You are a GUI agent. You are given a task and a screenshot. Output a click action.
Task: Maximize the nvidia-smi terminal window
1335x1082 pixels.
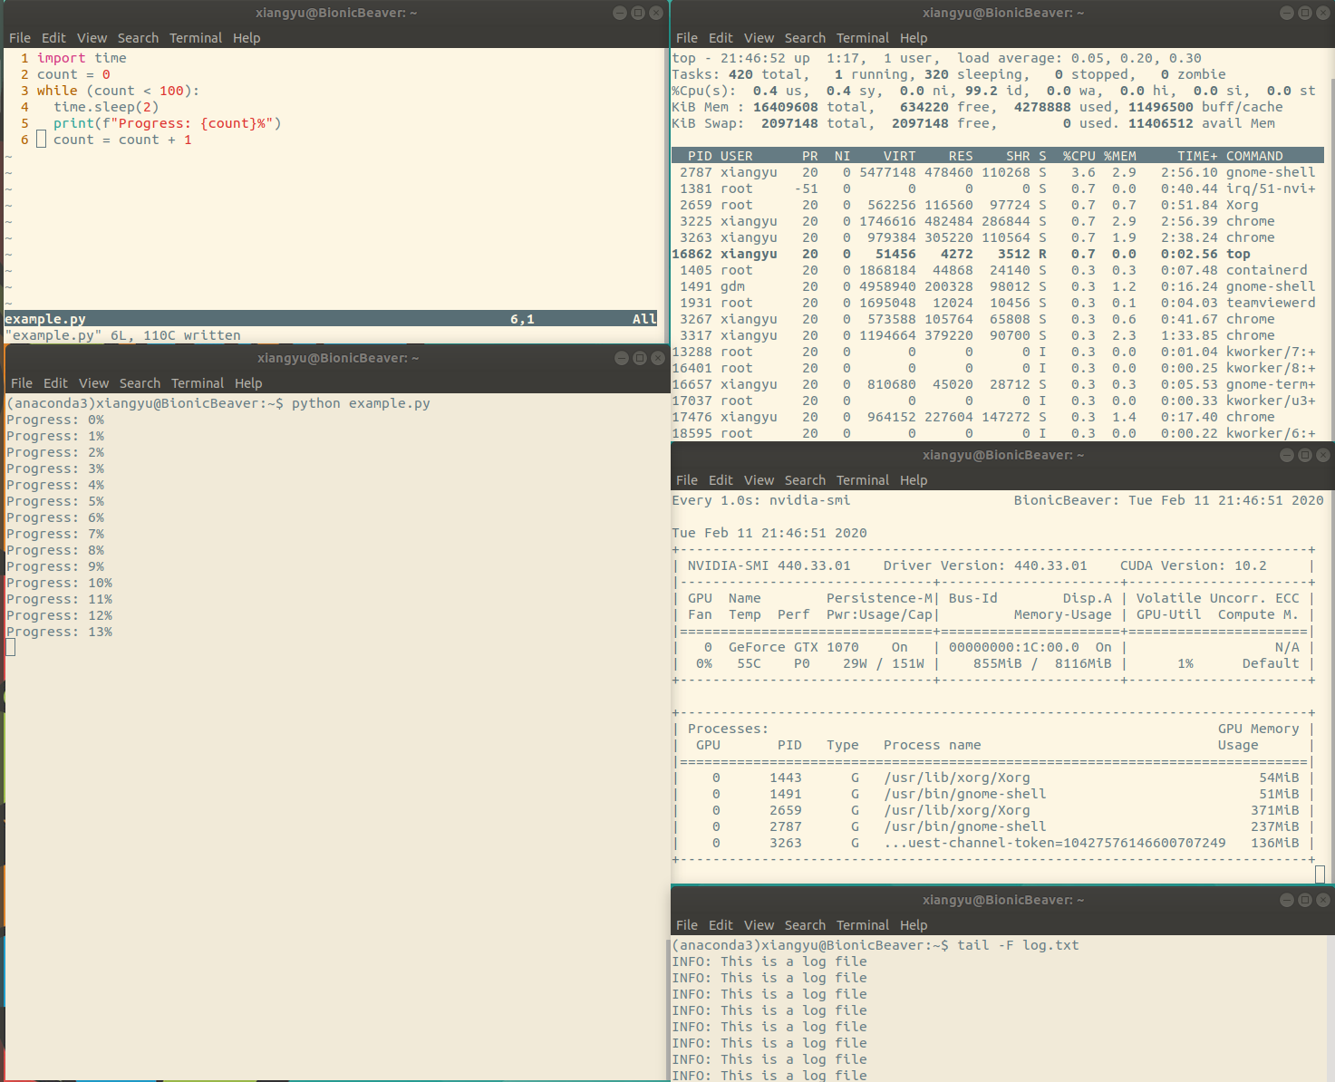pyautogui.click(x=1305, y=455)
